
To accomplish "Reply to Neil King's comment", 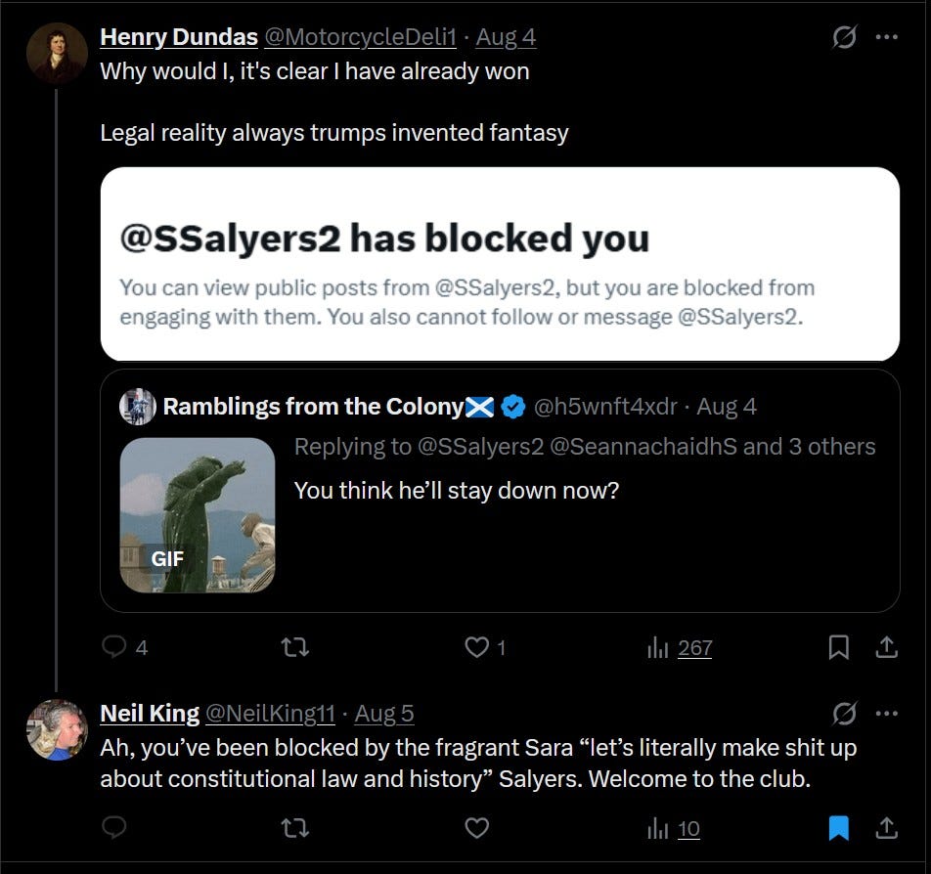I will (x=114, y=827).
